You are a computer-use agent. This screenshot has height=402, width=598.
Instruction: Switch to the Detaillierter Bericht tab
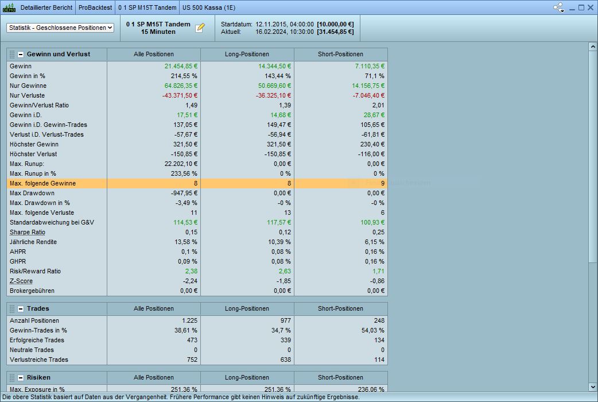pyautogui.click(x=46, y=7)
